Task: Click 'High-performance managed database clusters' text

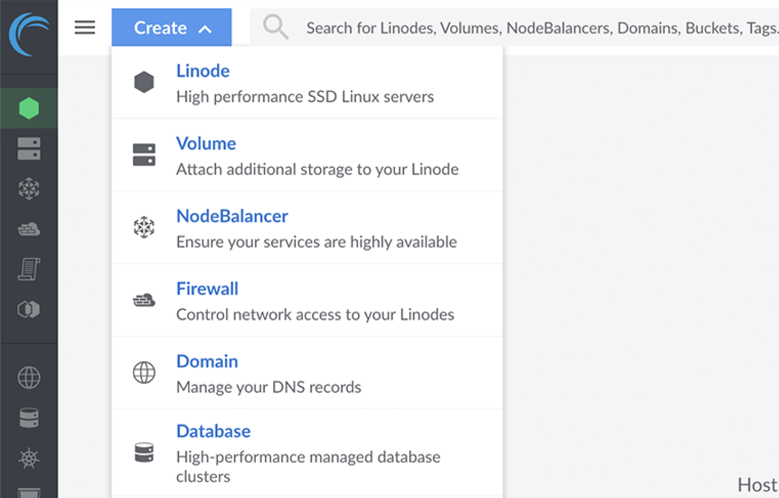Action: (308, 467)
